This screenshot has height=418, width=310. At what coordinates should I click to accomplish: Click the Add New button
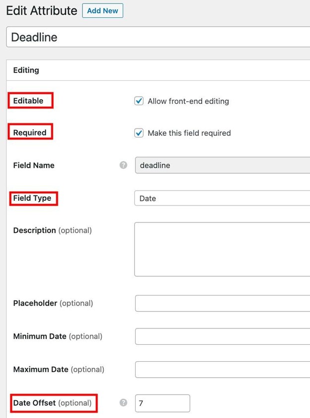pyautogui.click(x=102, y=10)
